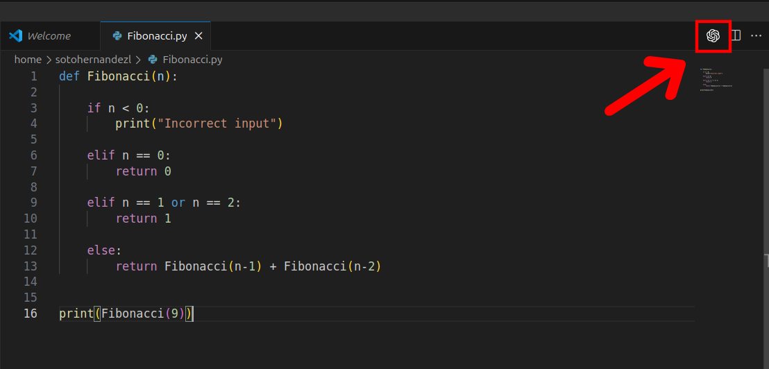Click the "return 0" statement
769x369 pixels.
click(143, 171)
